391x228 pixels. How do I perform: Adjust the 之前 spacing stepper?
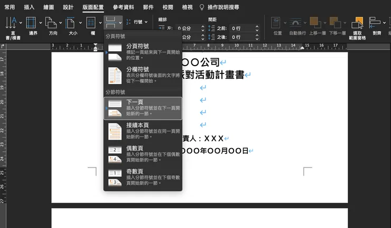[257, 29]
